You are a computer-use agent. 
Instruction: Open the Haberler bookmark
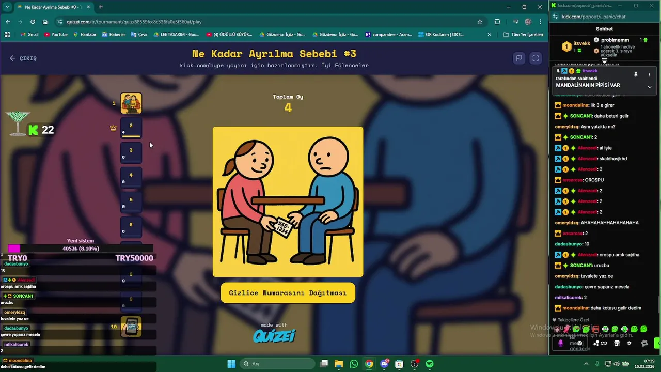pyautogui.click(x=114, y=35)
